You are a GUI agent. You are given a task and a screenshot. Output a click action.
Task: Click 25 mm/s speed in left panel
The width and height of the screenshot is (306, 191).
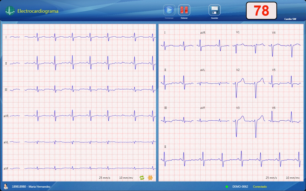tap(104, 178)
